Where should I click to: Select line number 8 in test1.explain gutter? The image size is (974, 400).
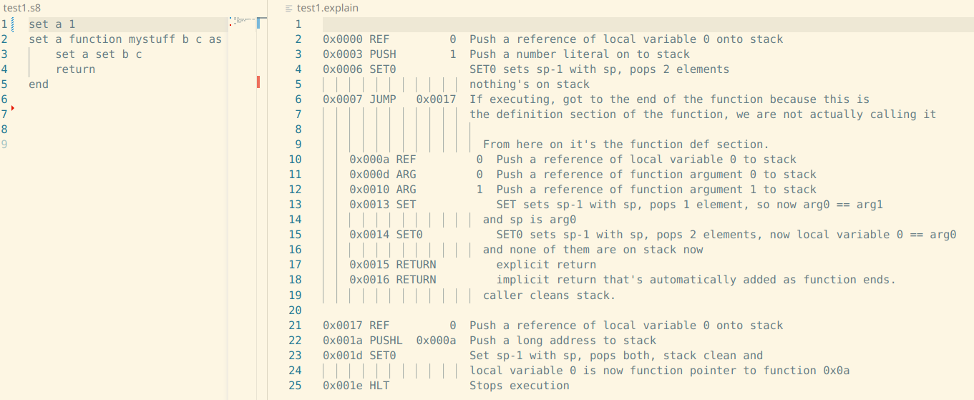298,130
